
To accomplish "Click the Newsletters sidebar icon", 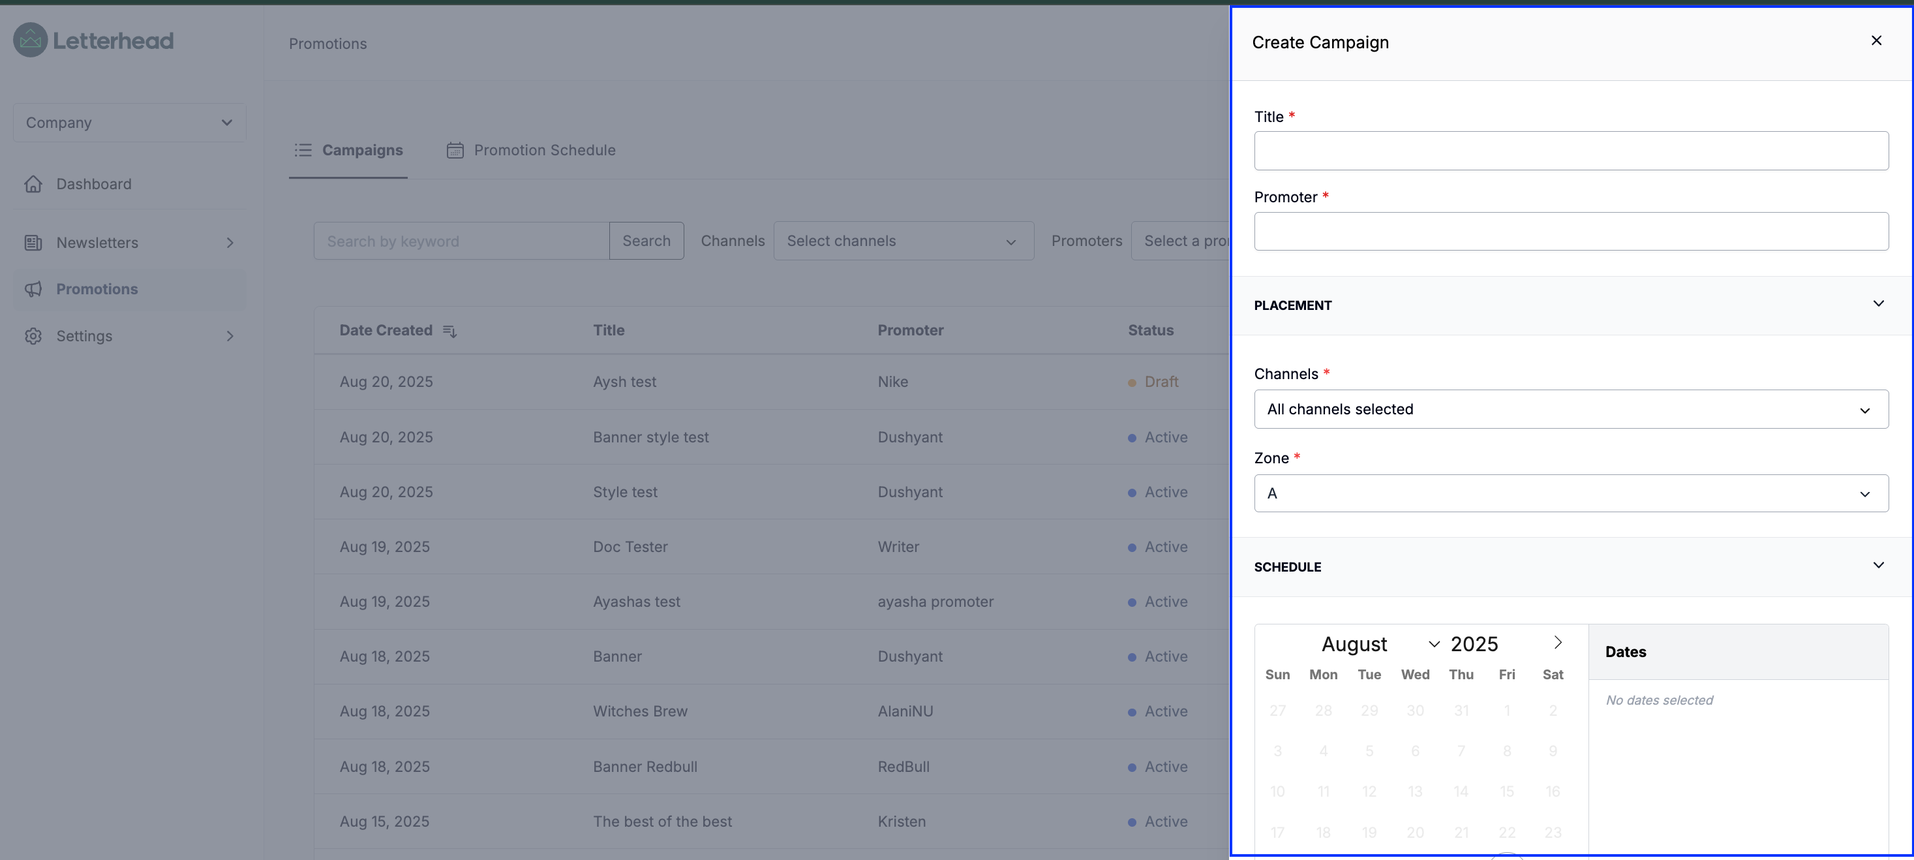I will pyautogui.click(x=33, y=242).
